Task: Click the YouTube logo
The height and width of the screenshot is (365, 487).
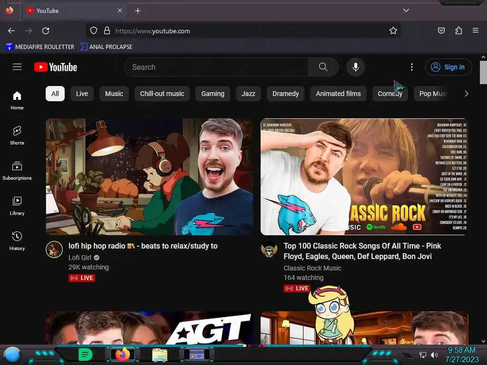Action: [x=56, y=67]
